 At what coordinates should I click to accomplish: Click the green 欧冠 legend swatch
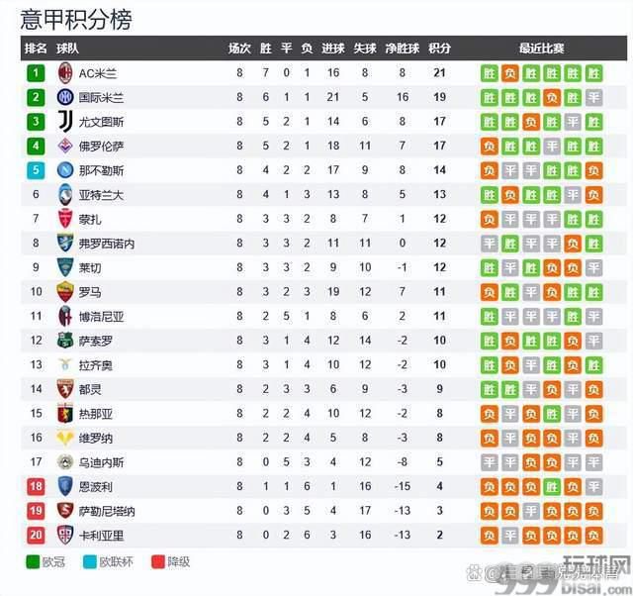33,561
